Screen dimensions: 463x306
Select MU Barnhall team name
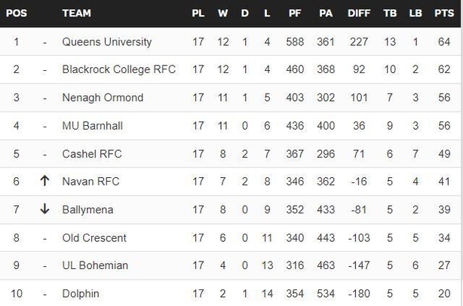click(93, 126)
